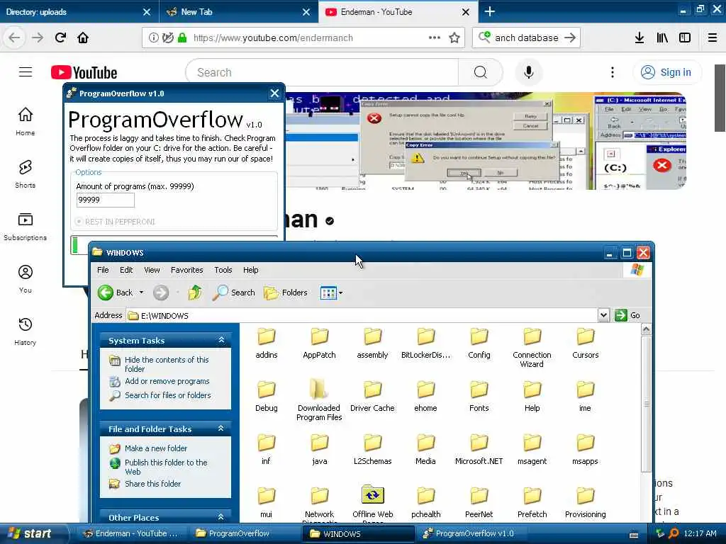This screenshot has width=726, height=544.
Task: Open YouTube hamburger guide menu
Action: click(x=26, y=72)
